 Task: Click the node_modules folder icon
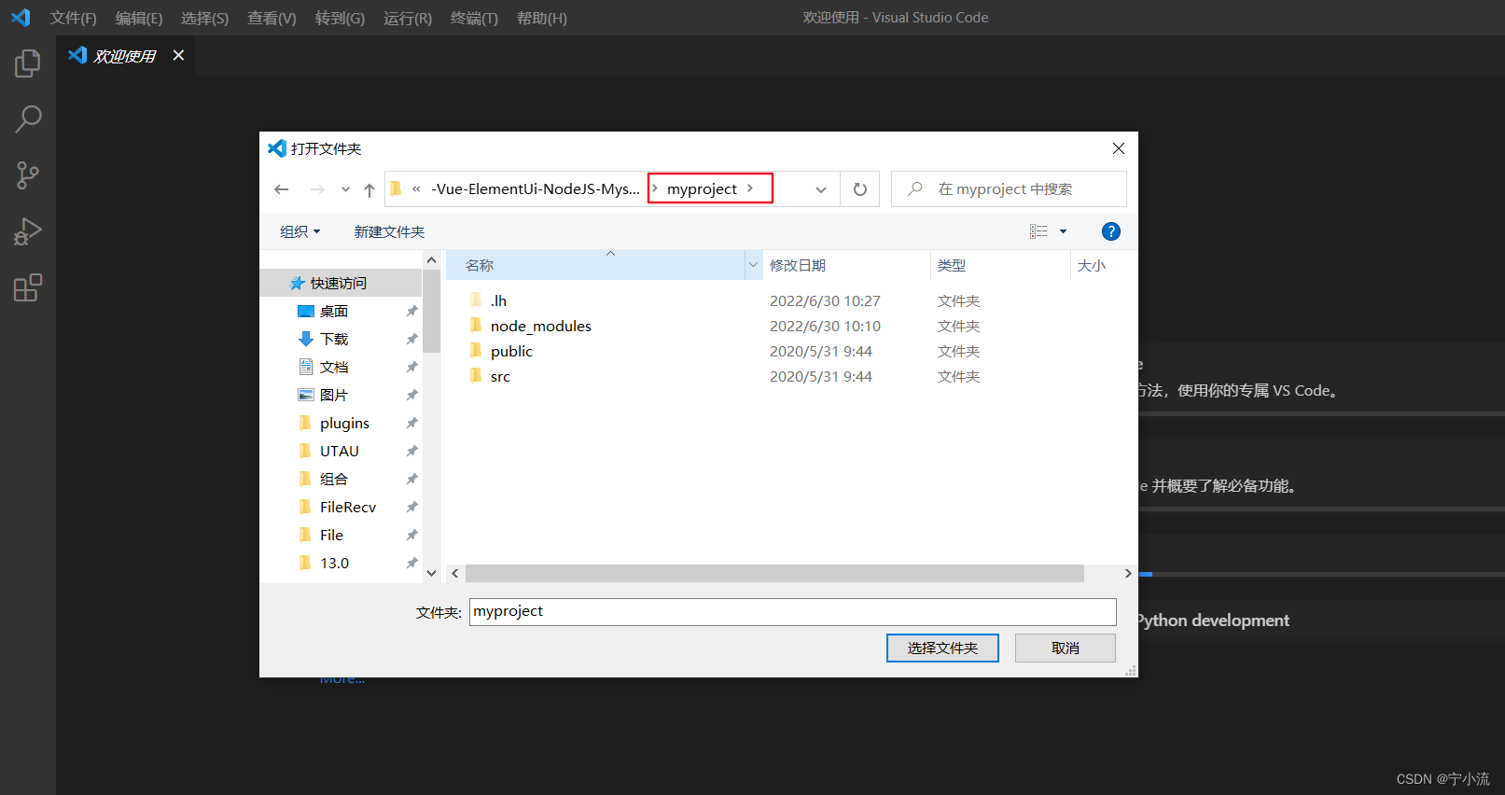point(476,325)
